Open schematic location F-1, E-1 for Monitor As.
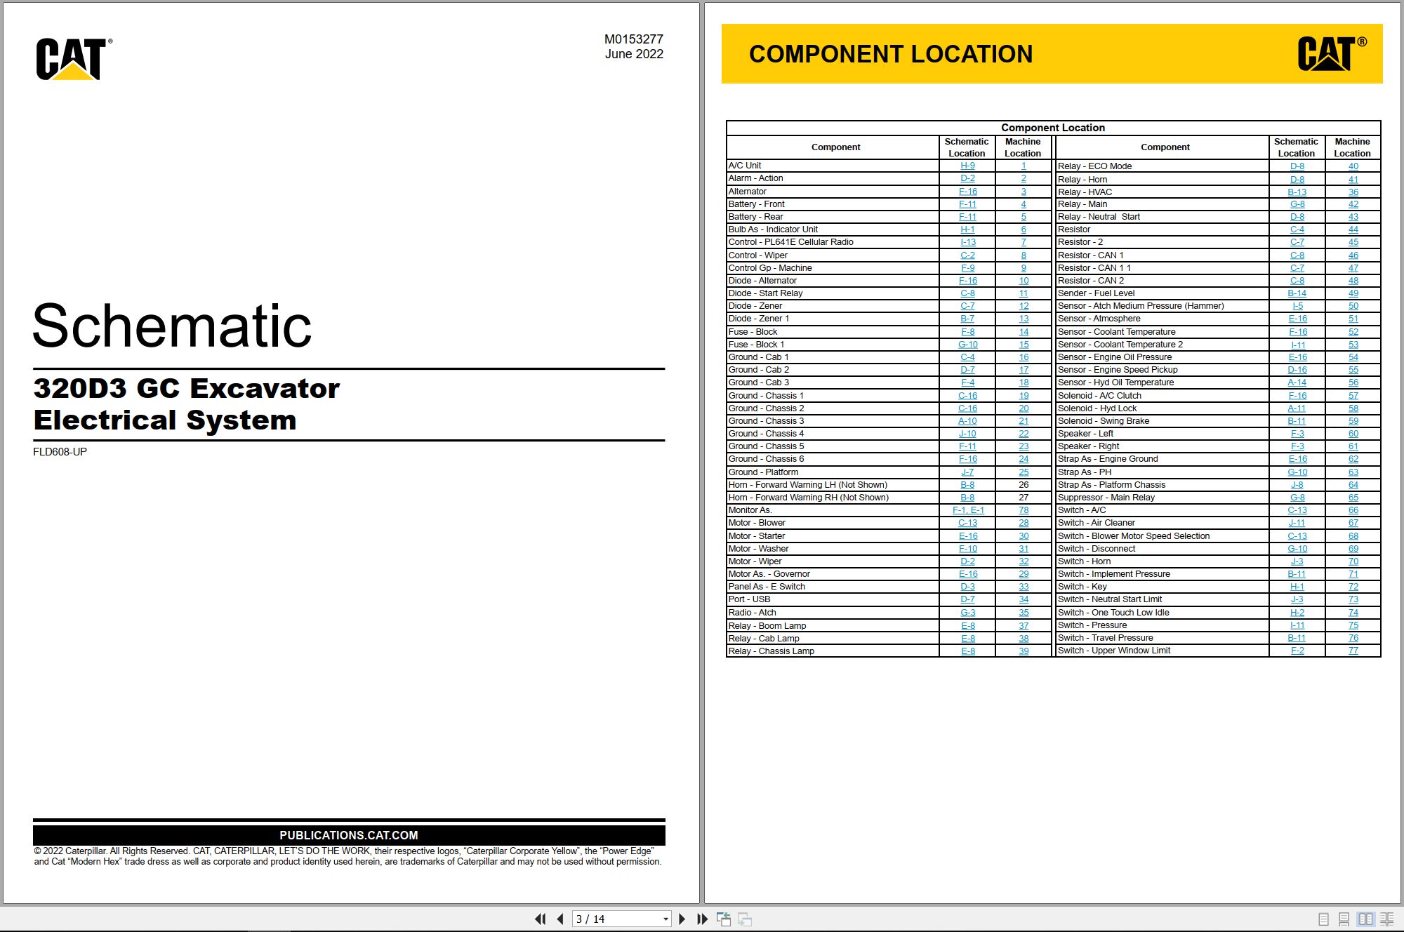Image resolution: width=1404 pixels, height=932 pixels. (x=968, y=510)
